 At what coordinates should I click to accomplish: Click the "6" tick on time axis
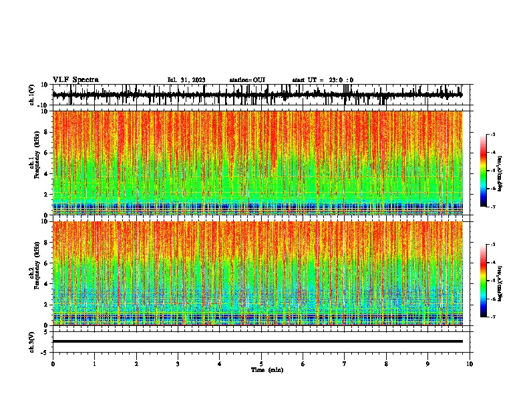303,364
